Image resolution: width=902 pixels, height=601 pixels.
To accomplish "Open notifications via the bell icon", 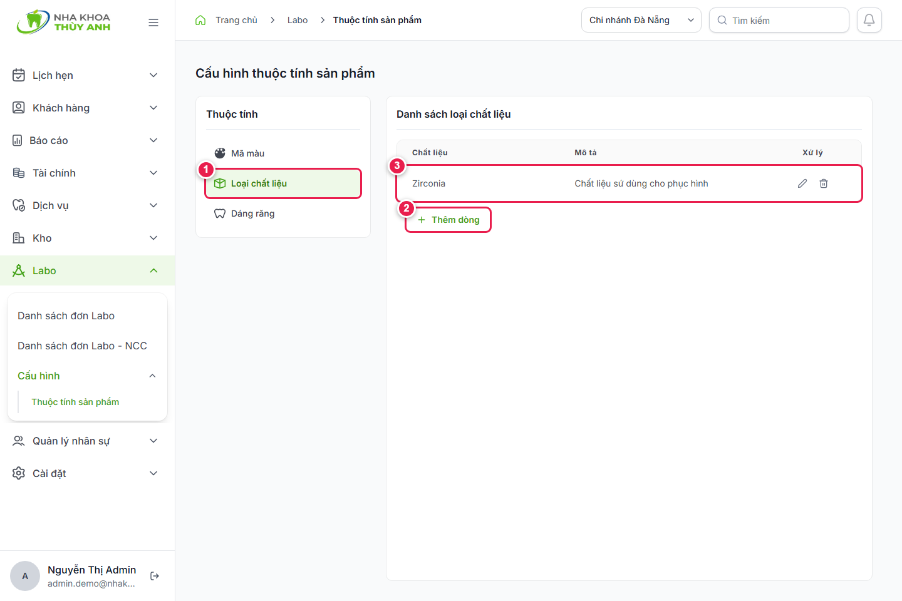I will (x=869, y=20).
